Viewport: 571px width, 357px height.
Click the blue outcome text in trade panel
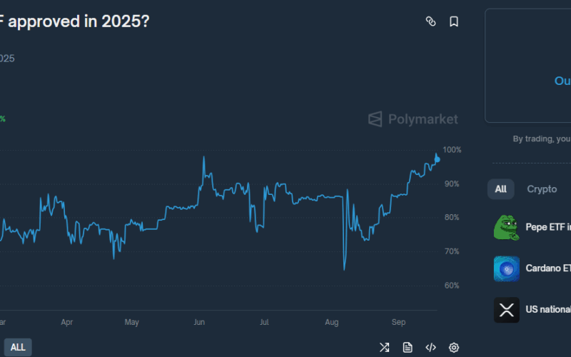562,81
